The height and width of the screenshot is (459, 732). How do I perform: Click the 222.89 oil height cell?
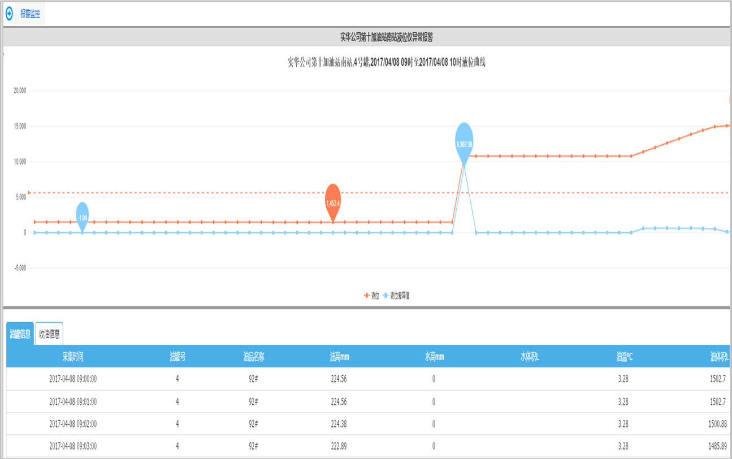point(338,446)
